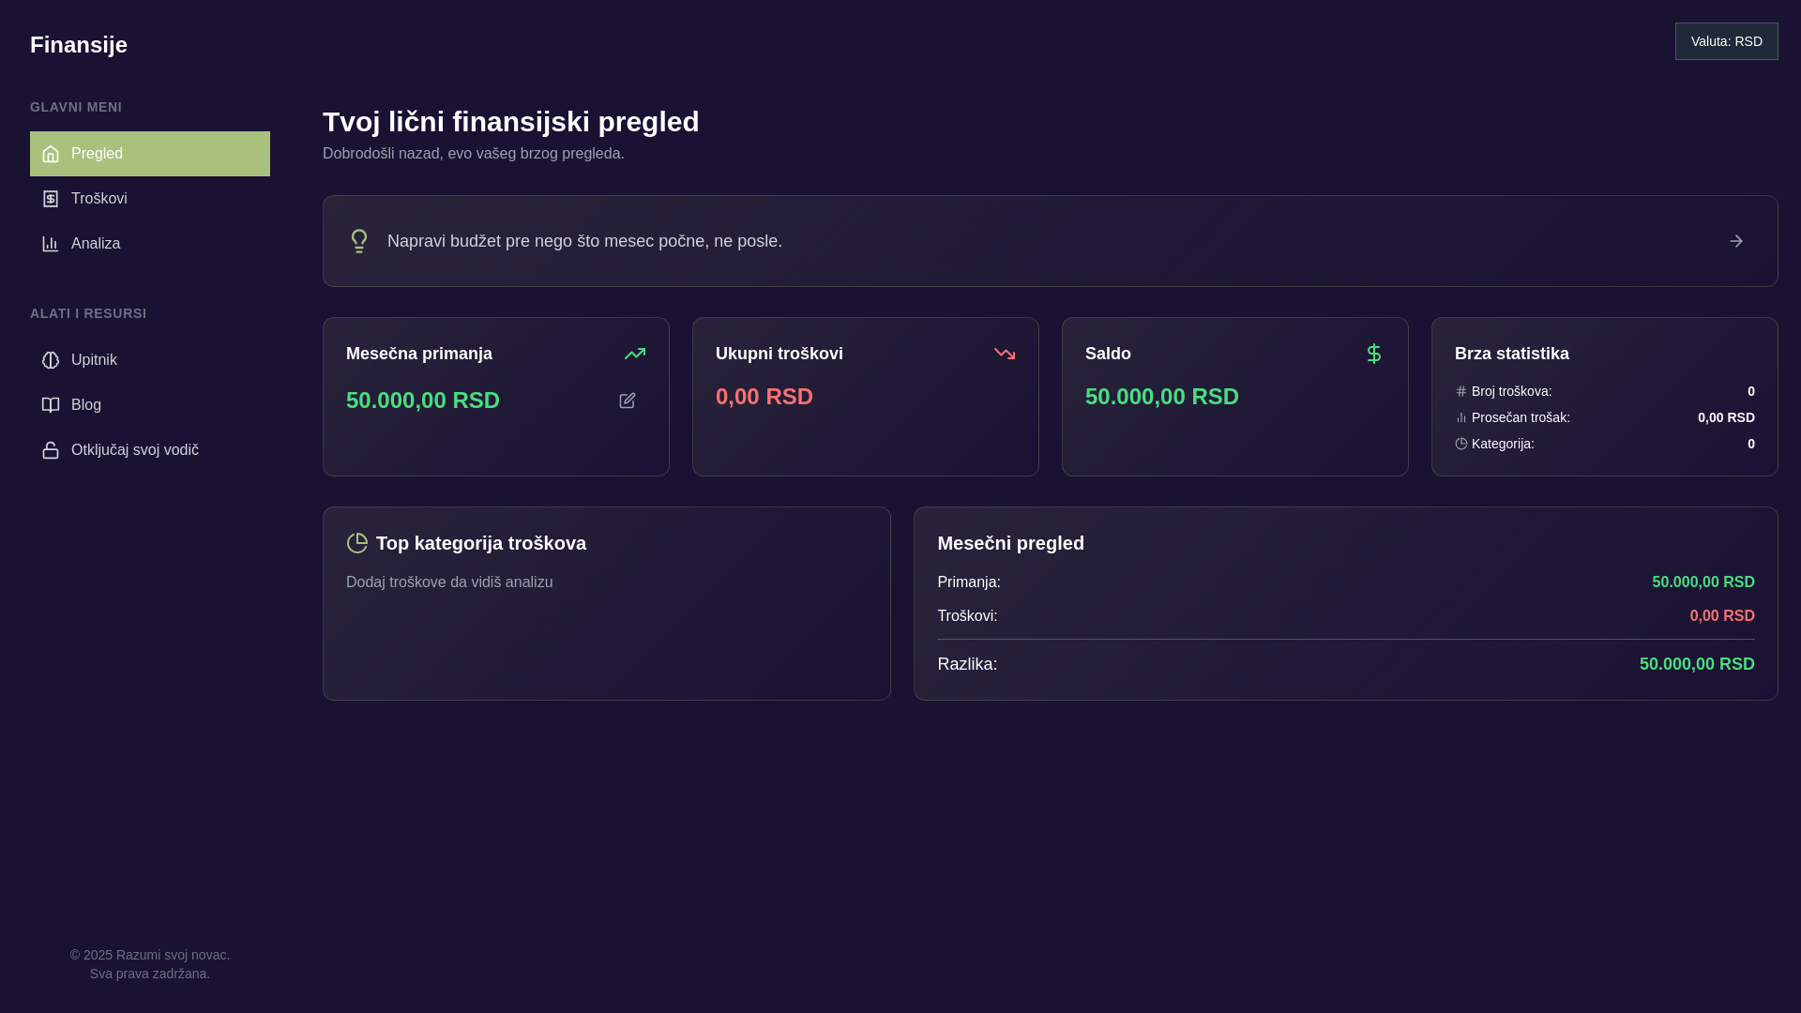Click the Brza statistika heading

(1512, 354)
